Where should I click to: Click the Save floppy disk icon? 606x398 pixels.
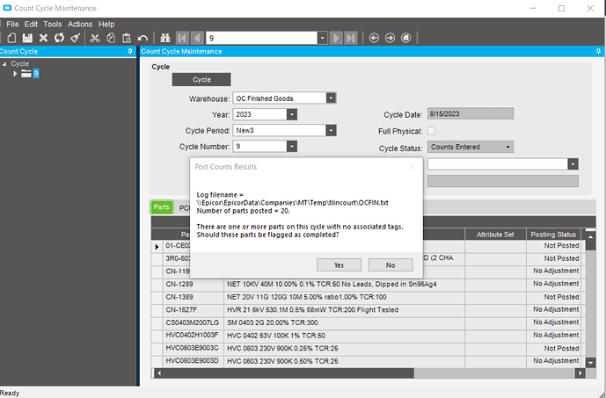click(x=27, y=38)
